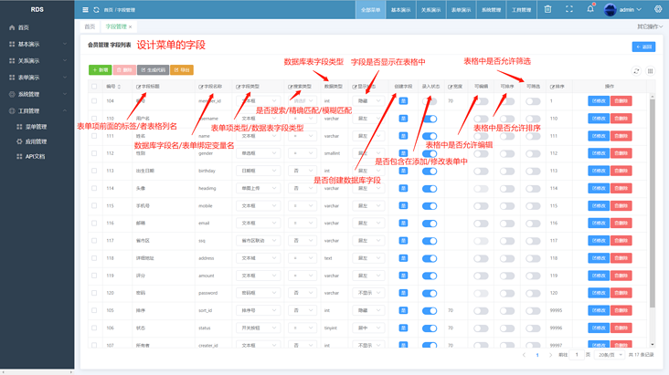The width and height of the screenshot is (669, 375).
Task: Click the trash can icon in top bar
Action: coord(547,9)
